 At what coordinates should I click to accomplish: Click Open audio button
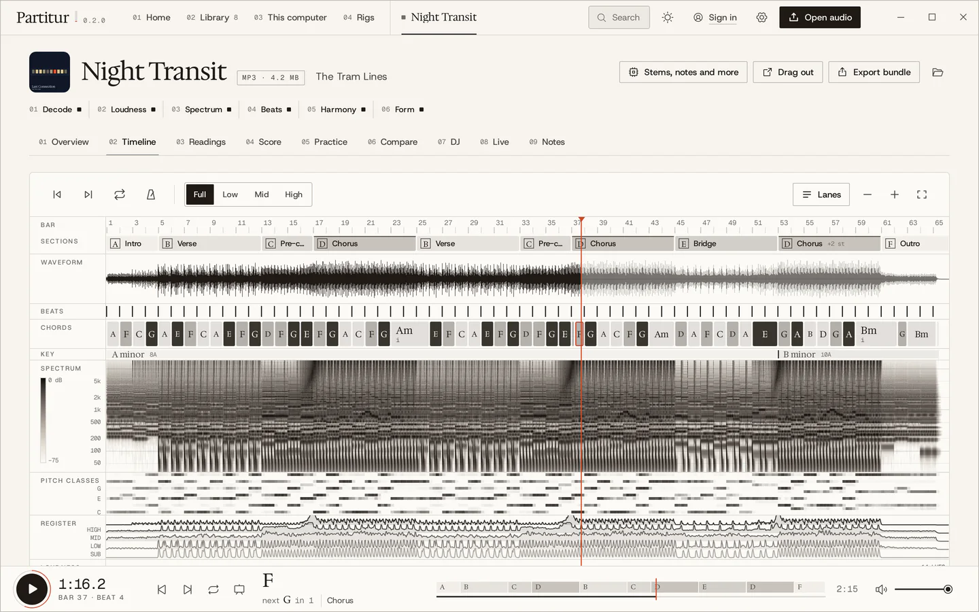point(820,18)
